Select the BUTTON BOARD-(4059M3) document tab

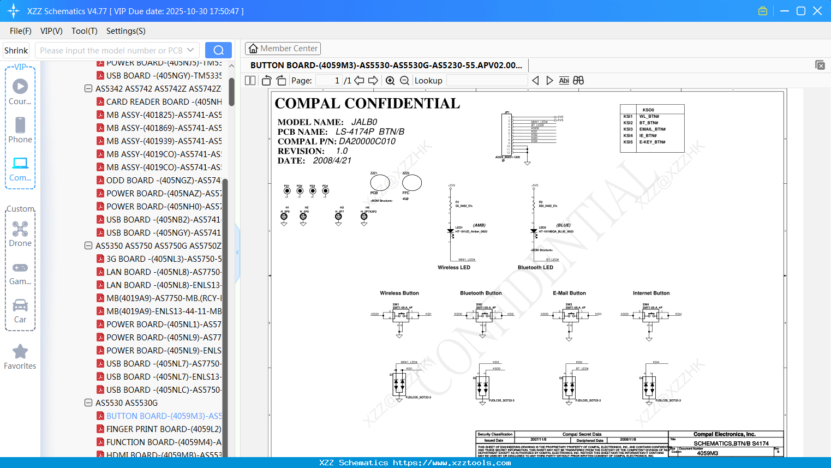(386, 65)
